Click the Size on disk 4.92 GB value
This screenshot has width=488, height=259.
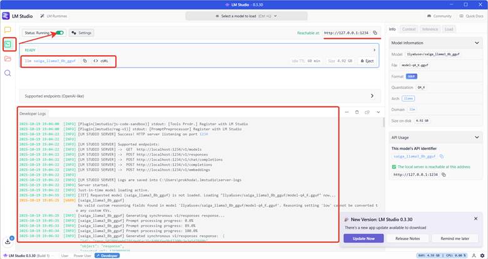[x=422, y=121]
